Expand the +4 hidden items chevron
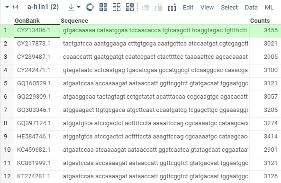 7,7
